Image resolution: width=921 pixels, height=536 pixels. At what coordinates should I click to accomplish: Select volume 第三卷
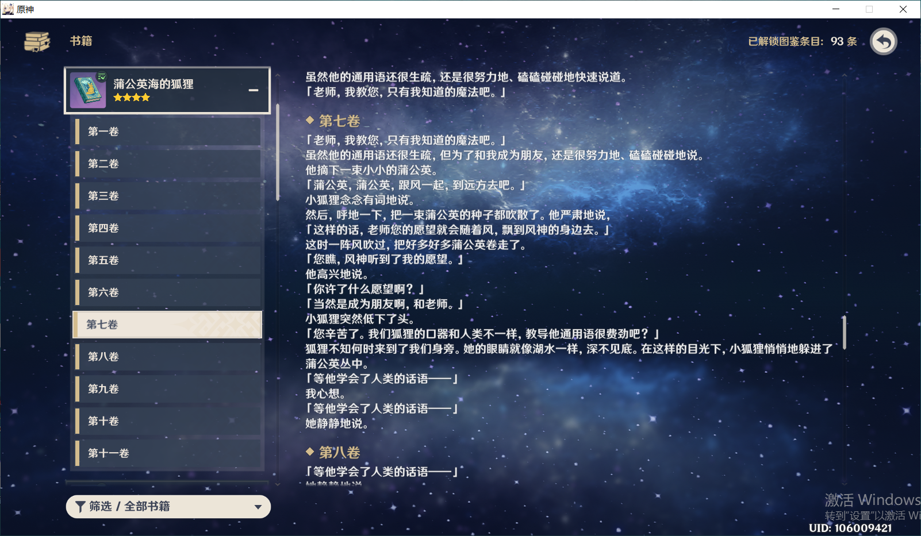point(168,196)
